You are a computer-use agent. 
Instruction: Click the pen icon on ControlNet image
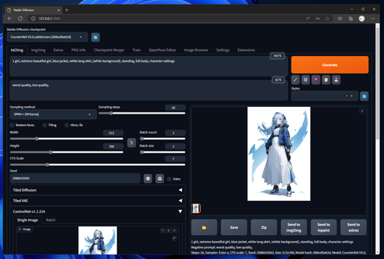[175, 238]
